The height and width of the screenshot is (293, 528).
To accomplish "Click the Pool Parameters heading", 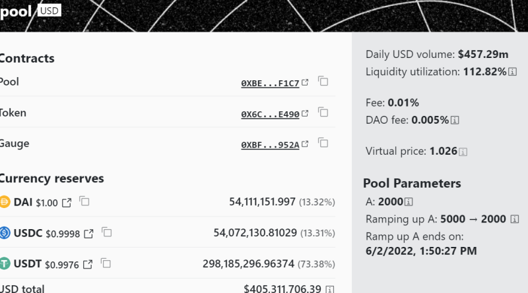I will pyautogui.click(x=412, y=183).
